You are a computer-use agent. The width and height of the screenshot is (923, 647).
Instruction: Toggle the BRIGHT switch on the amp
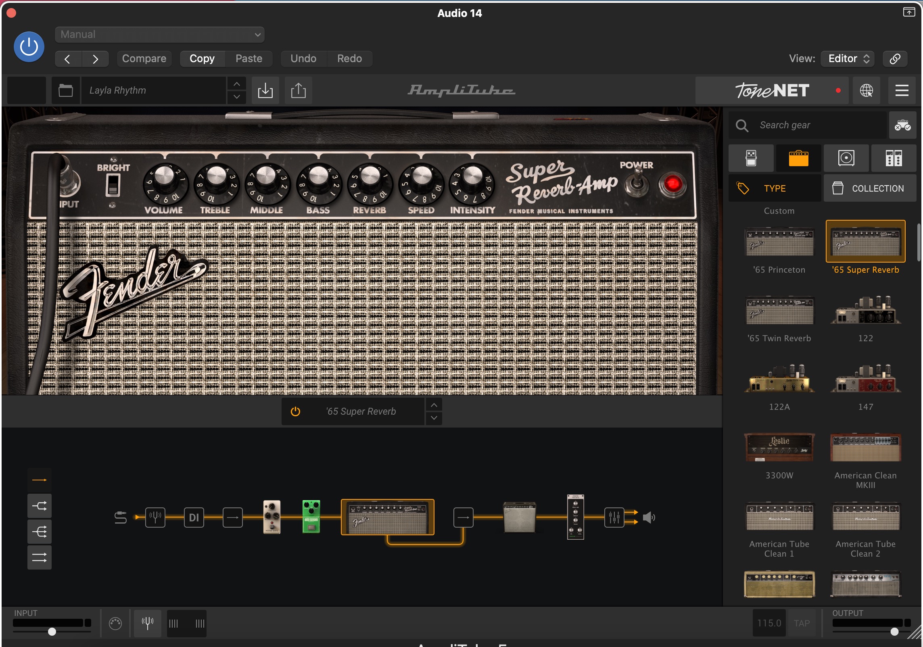(113, 186)
